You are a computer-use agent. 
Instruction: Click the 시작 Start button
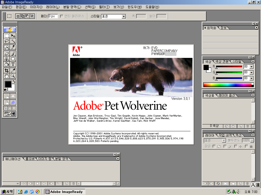7,192
